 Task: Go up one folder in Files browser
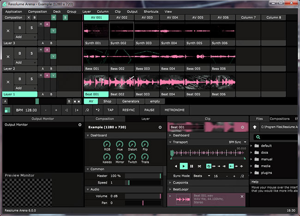[x=254, y=127]
